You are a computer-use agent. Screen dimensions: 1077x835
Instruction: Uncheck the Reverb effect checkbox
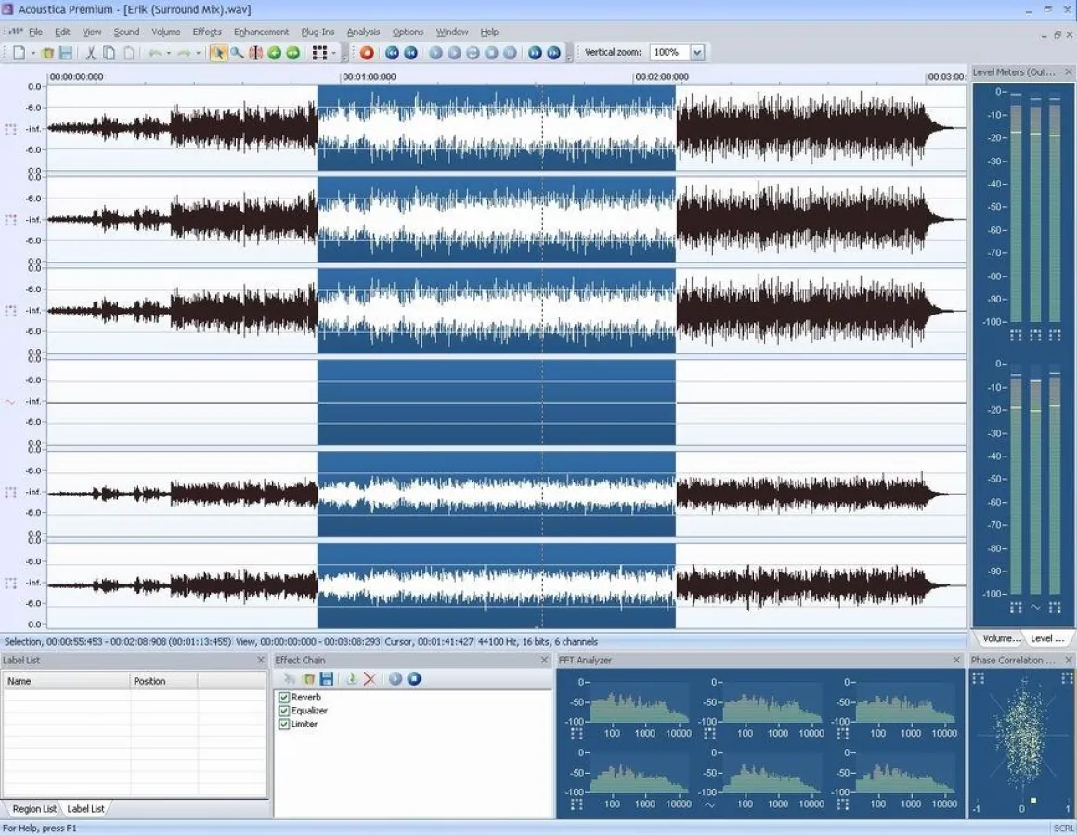283,697
